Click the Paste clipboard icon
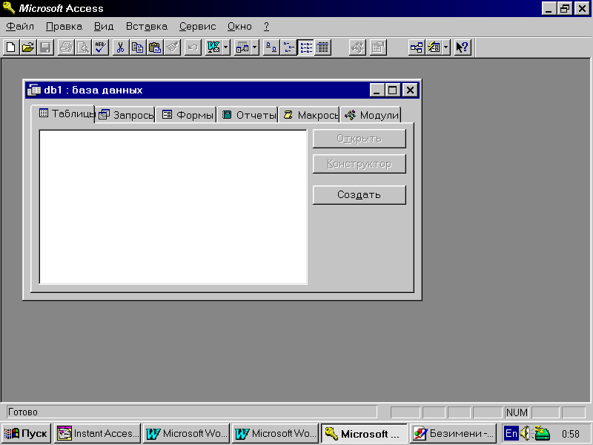 pos(155,47)
